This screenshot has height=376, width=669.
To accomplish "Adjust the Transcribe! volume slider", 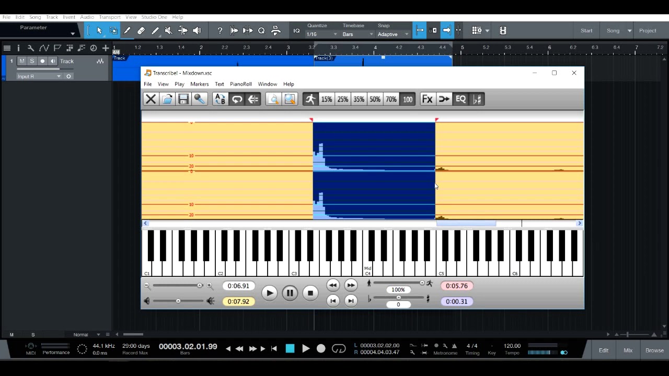I will click(x=178, y=301).
